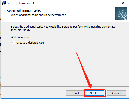The height and width of the screenshot is (99, 129).
Task: Click the Setup installer icon in title bar
Action: [x=4, y=3]
